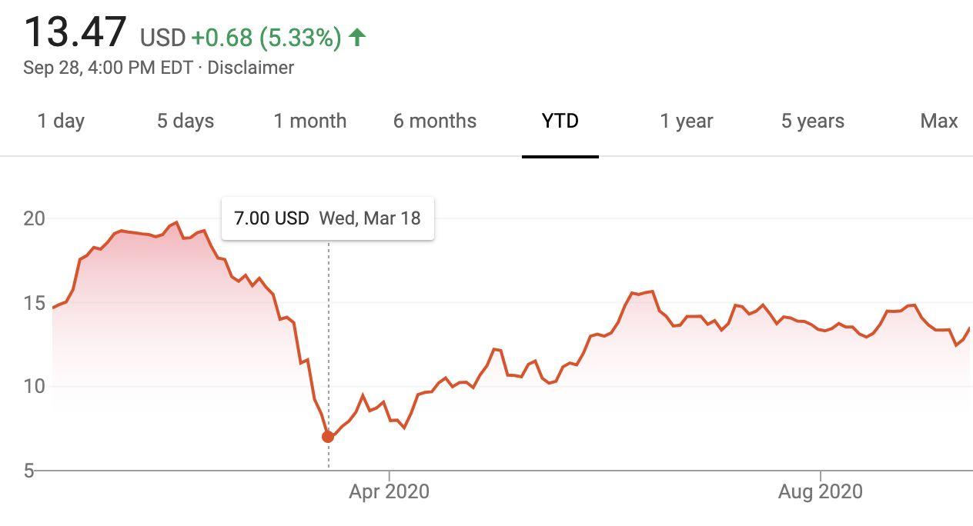973x526 pixels.
Task: Click the +0.68 (5.33%) change text
Action: tap(266, 38)
